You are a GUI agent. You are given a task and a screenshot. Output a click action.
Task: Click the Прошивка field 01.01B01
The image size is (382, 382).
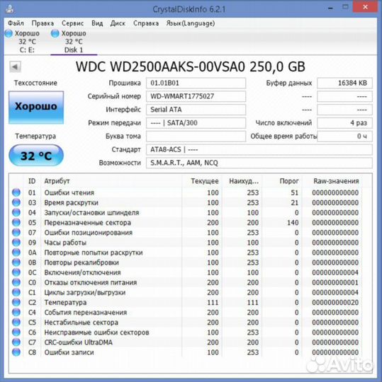coord(196,83)
